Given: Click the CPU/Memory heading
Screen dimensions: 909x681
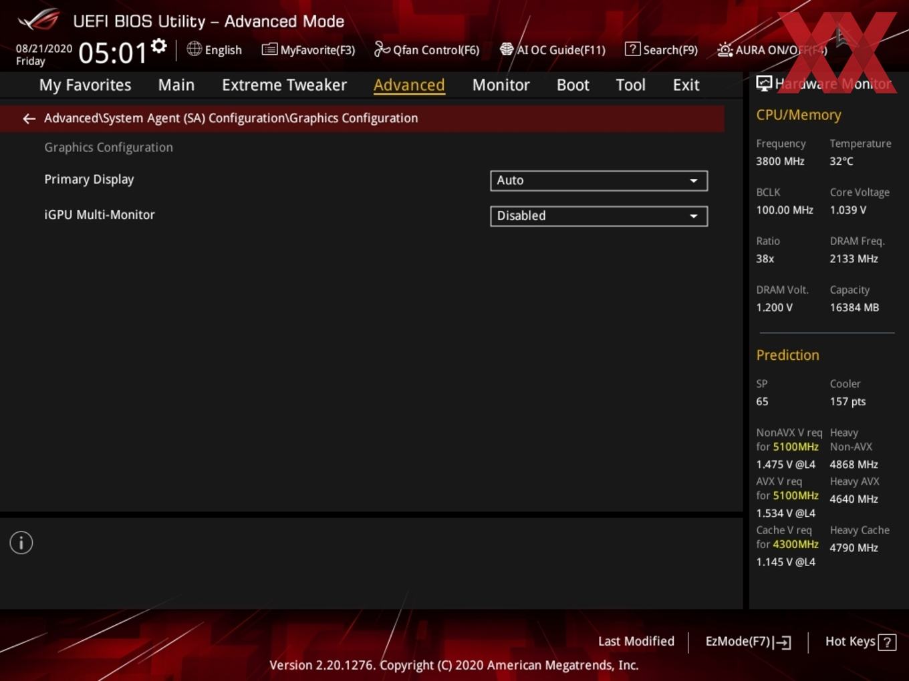Looking at the screenshot, I should 799,115.
